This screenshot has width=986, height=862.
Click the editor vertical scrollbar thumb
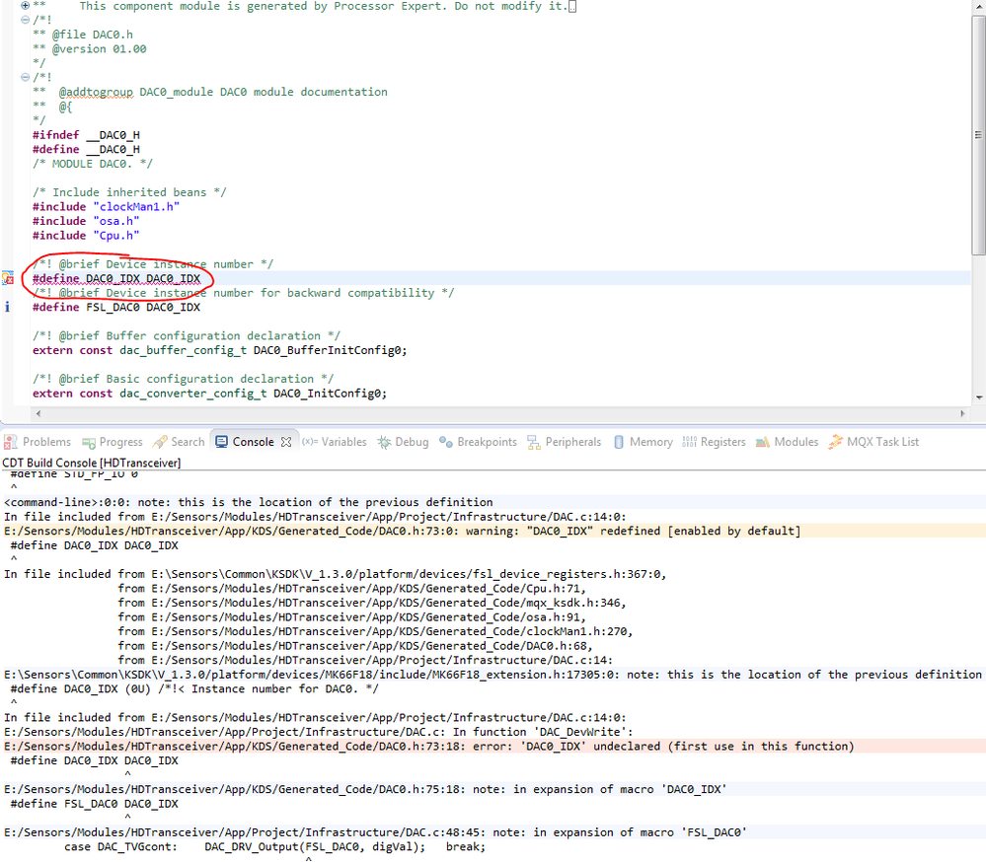(978, 134)
